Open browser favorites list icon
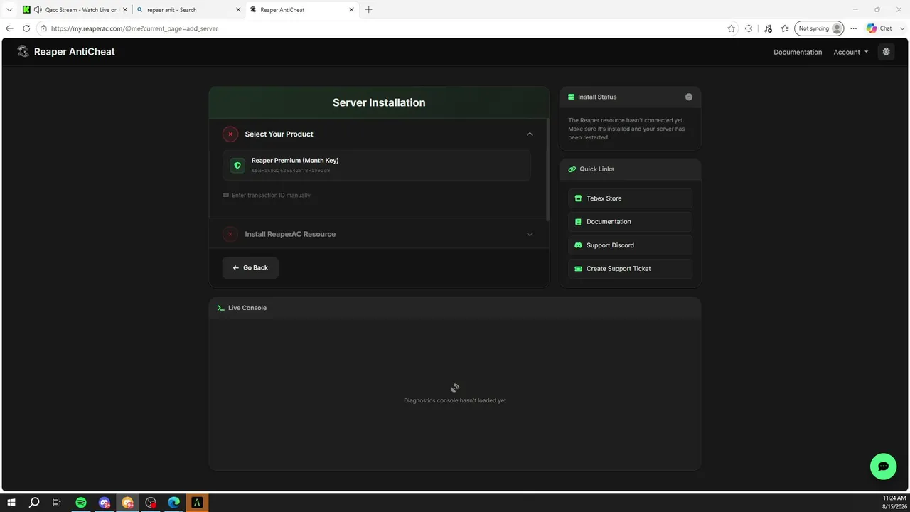This screenshot has height=512, width=910. [785, 28]
